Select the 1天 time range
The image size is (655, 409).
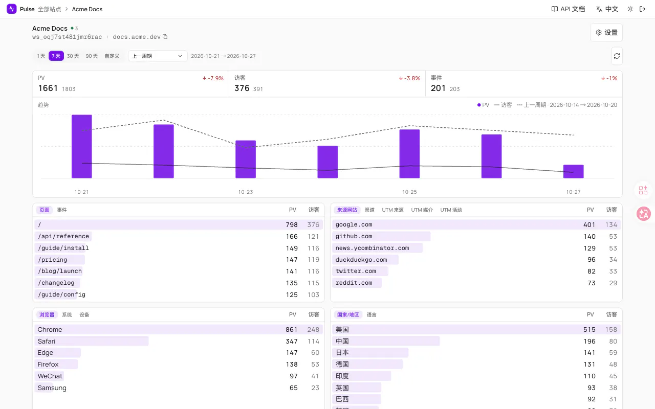41,56
